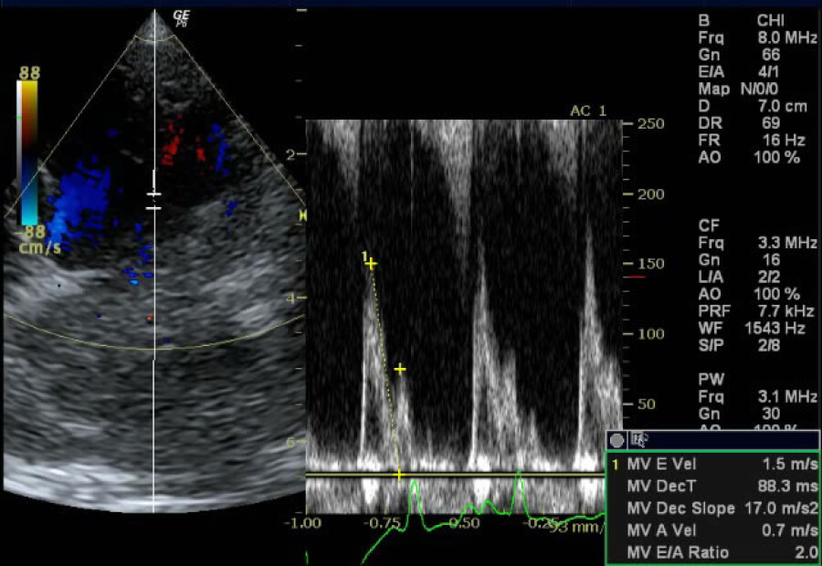Select the MV DecT result row

(x=712, y=486)
